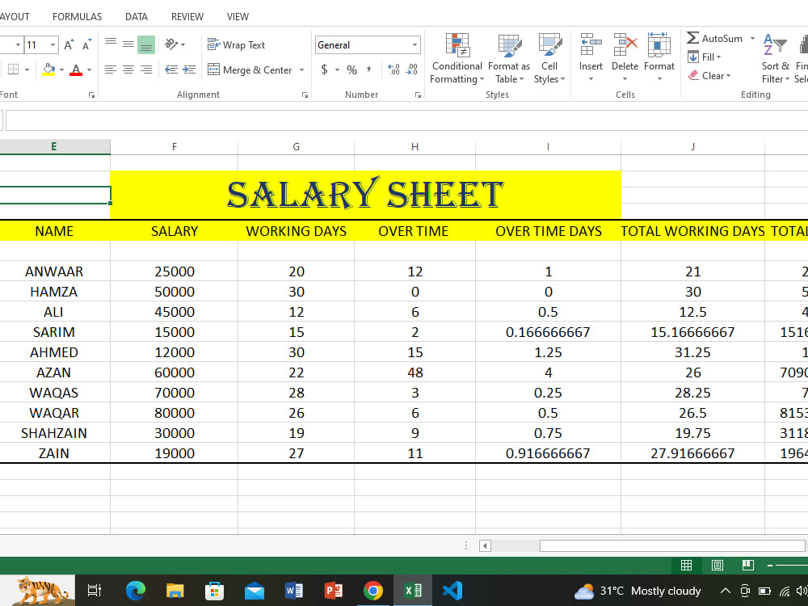
Task: Open Format as Table gallery
Action: coord(508,58)
